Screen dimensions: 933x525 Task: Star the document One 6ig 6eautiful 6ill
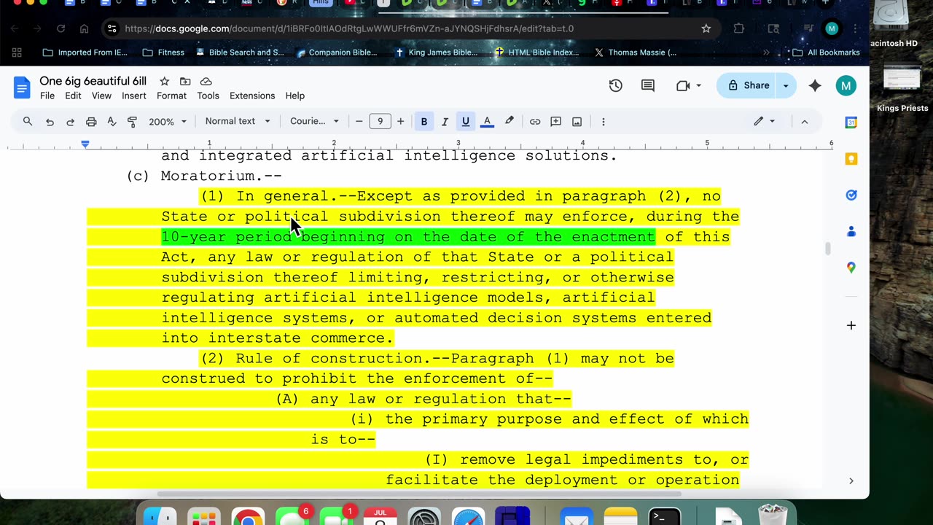click(x=165, y=81)
